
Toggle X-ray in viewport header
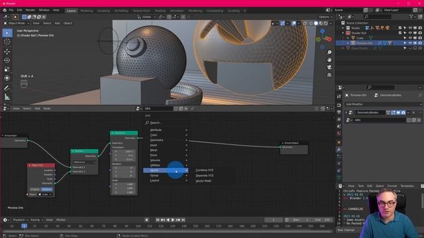[305, 24]
